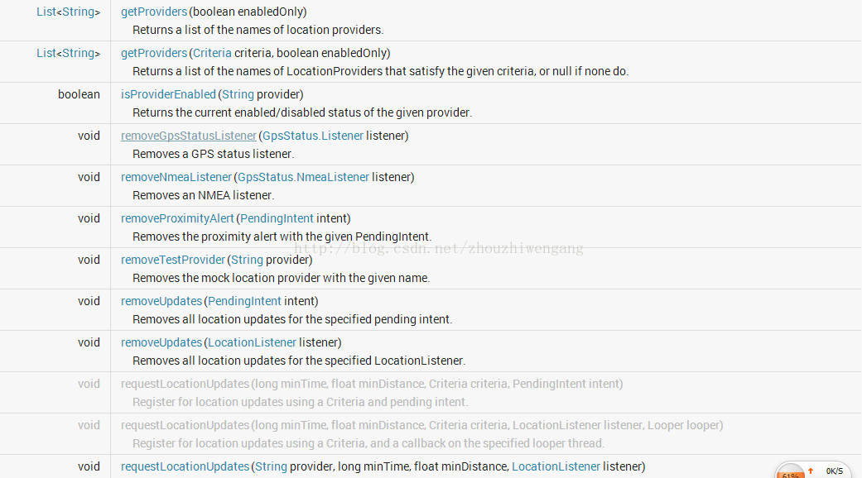Open the getProviders(boolean enabledOnly) method link
The width and height of the screenshot is (862, 478).
(154, 12)
